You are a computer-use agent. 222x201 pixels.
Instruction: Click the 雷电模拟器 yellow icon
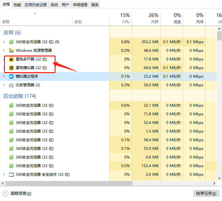pos(11,68)
